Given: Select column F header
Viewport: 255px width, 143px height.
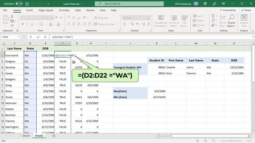Looking at the screenshot, I should coord(63,43).
